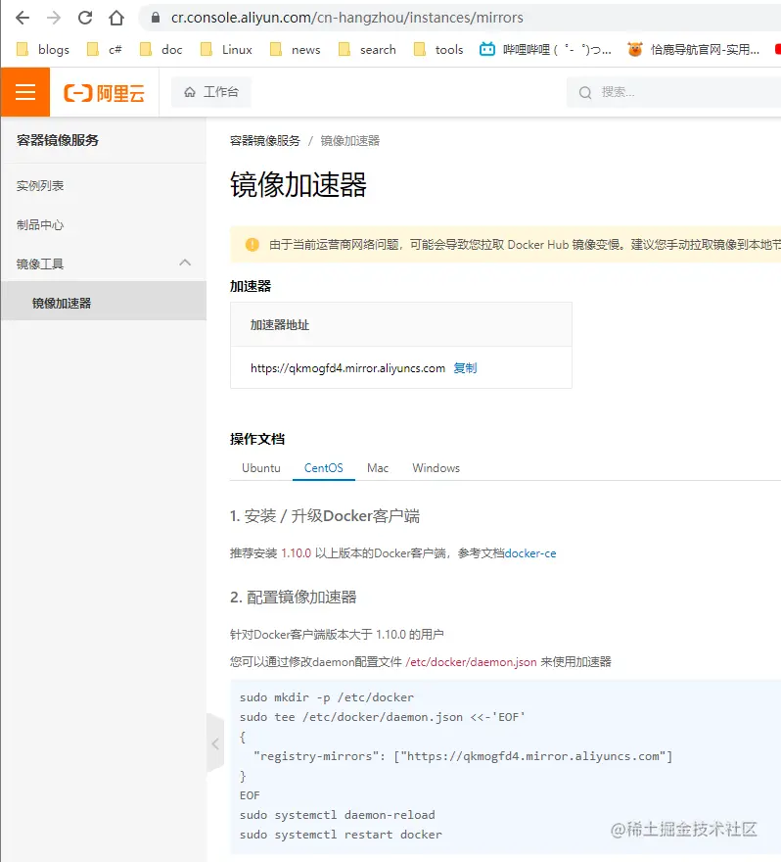781x862 pixels.
Task: Open the 哔哩哔哩 bookmark
Action: [545, 50]
